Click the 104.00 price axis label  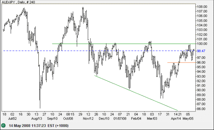[202, 25]
